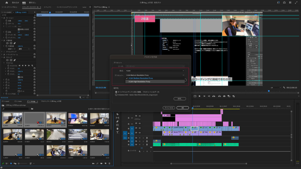Switch the project bin to list view
The image size is (301, 169).
[7, 163]
